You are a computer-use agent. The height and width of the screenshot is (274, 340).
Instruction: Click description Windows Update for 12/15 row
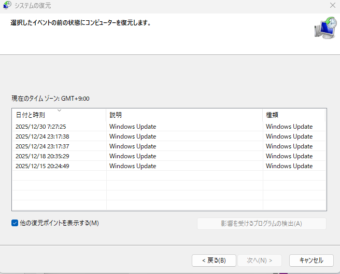coord(133,166)
